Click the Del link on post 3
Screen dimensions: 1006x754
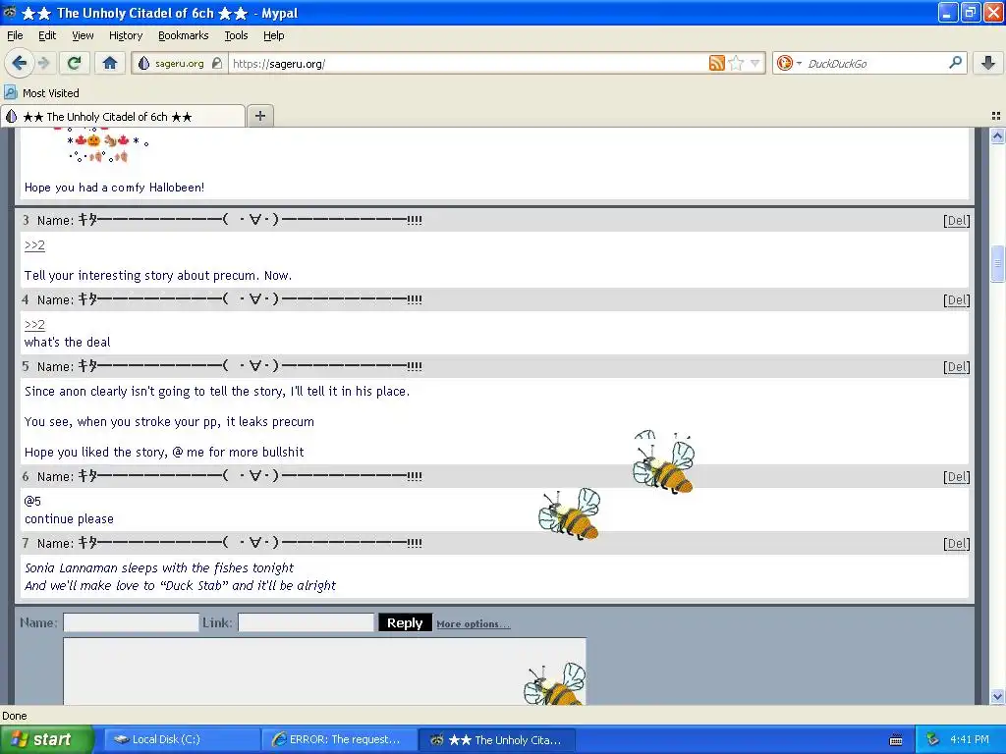(956, 221)
